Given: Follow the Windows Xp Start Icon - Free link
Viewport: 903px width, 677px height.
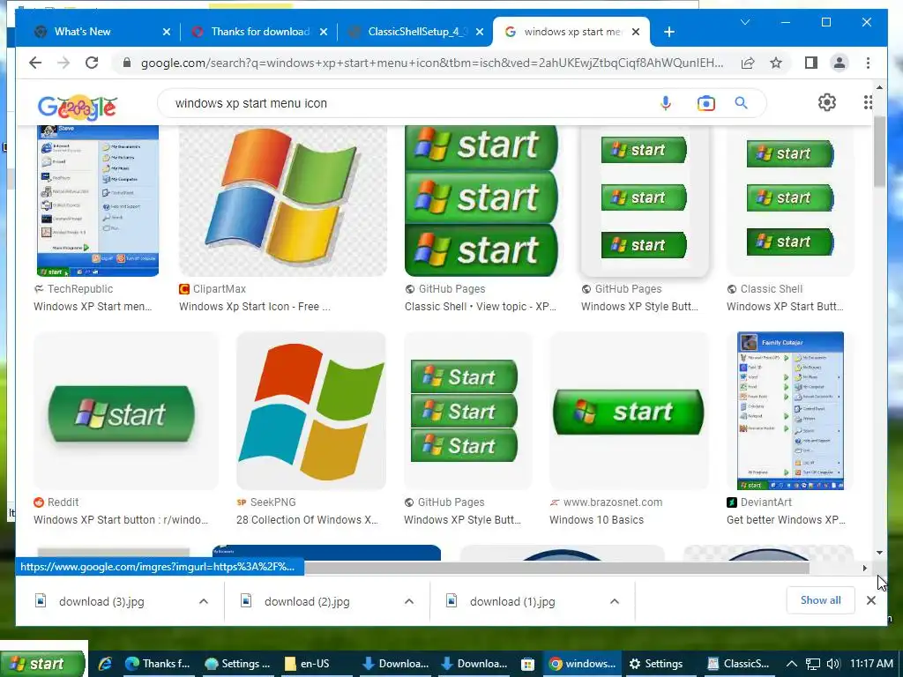Looking at the screenshot, I should pos(255,307).
